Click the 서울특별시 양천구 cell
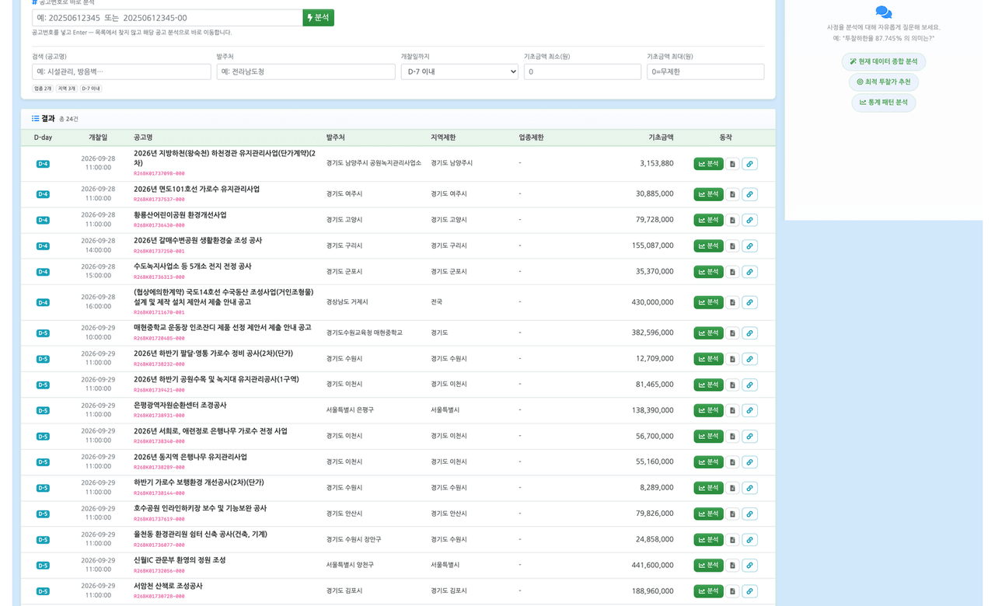Image resolution: width=995 pixels, height=606 pixels. pyautogui.click(x=350, y=565)
